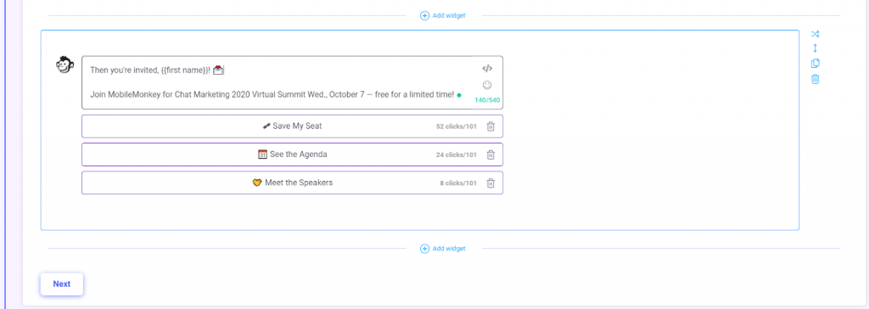Select the Save My Seat button
This screenshot has width=869, height=309.
[292, 126]
